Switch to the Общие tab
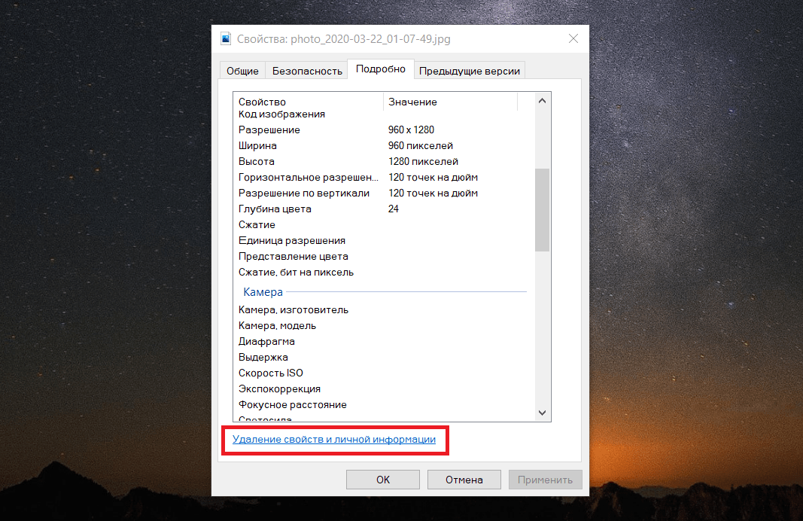The image size is (803, 521). pyautogui.click(x=242, y=71)
